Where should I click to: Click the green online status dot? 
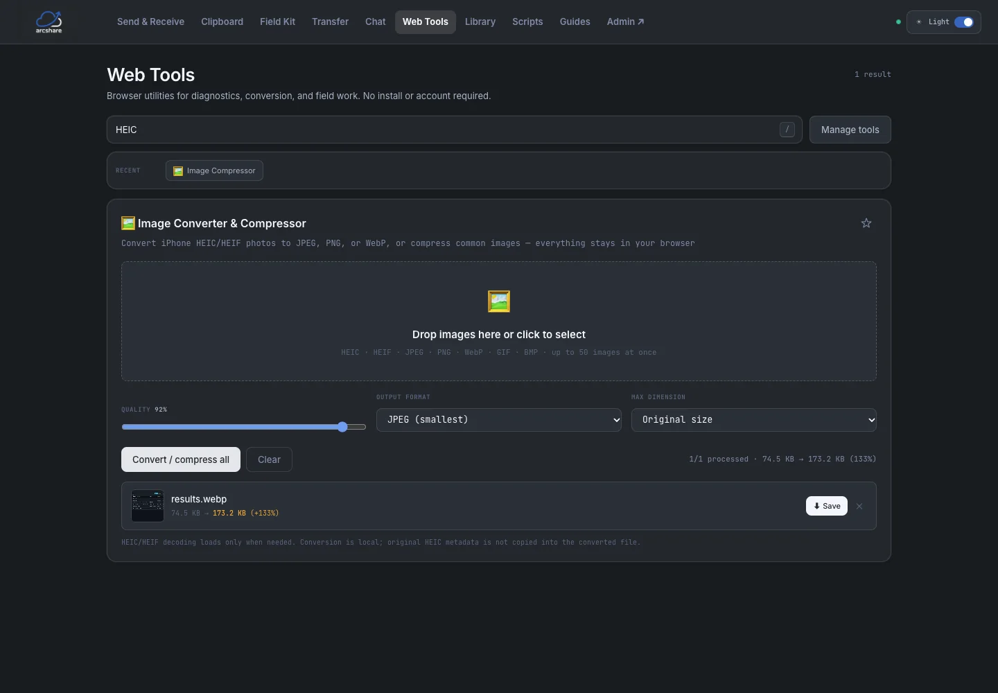point(899,22)
